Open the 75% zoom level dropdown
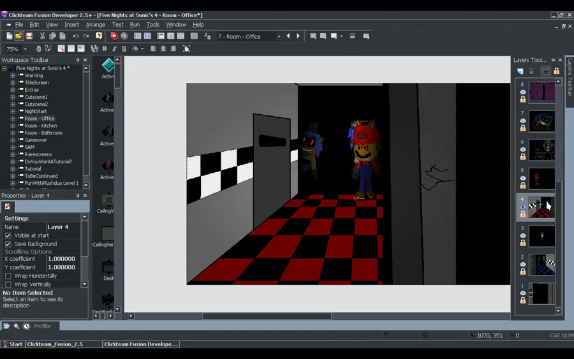The height and width of the screenshot is (359, 574). click(26, 49)
